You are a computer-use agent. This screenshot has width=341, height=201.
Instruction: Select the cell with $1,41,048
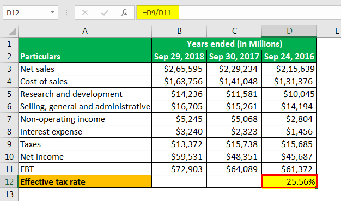[234, 82]
